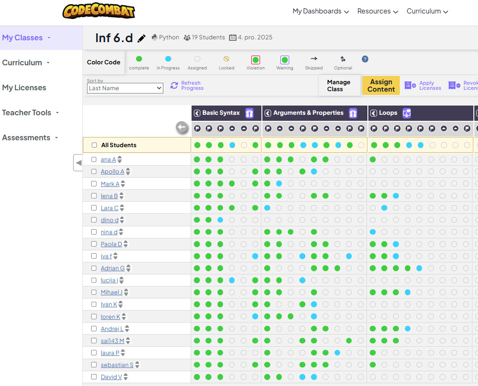
Task: Collapse columns with the gray left arrow circle
Action: coord(182,128)
